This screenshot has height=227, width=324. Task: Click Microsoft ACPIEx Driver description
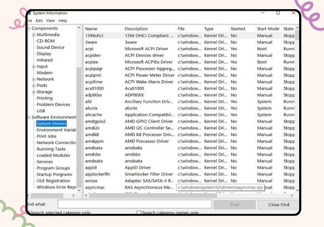click(148, 62)
